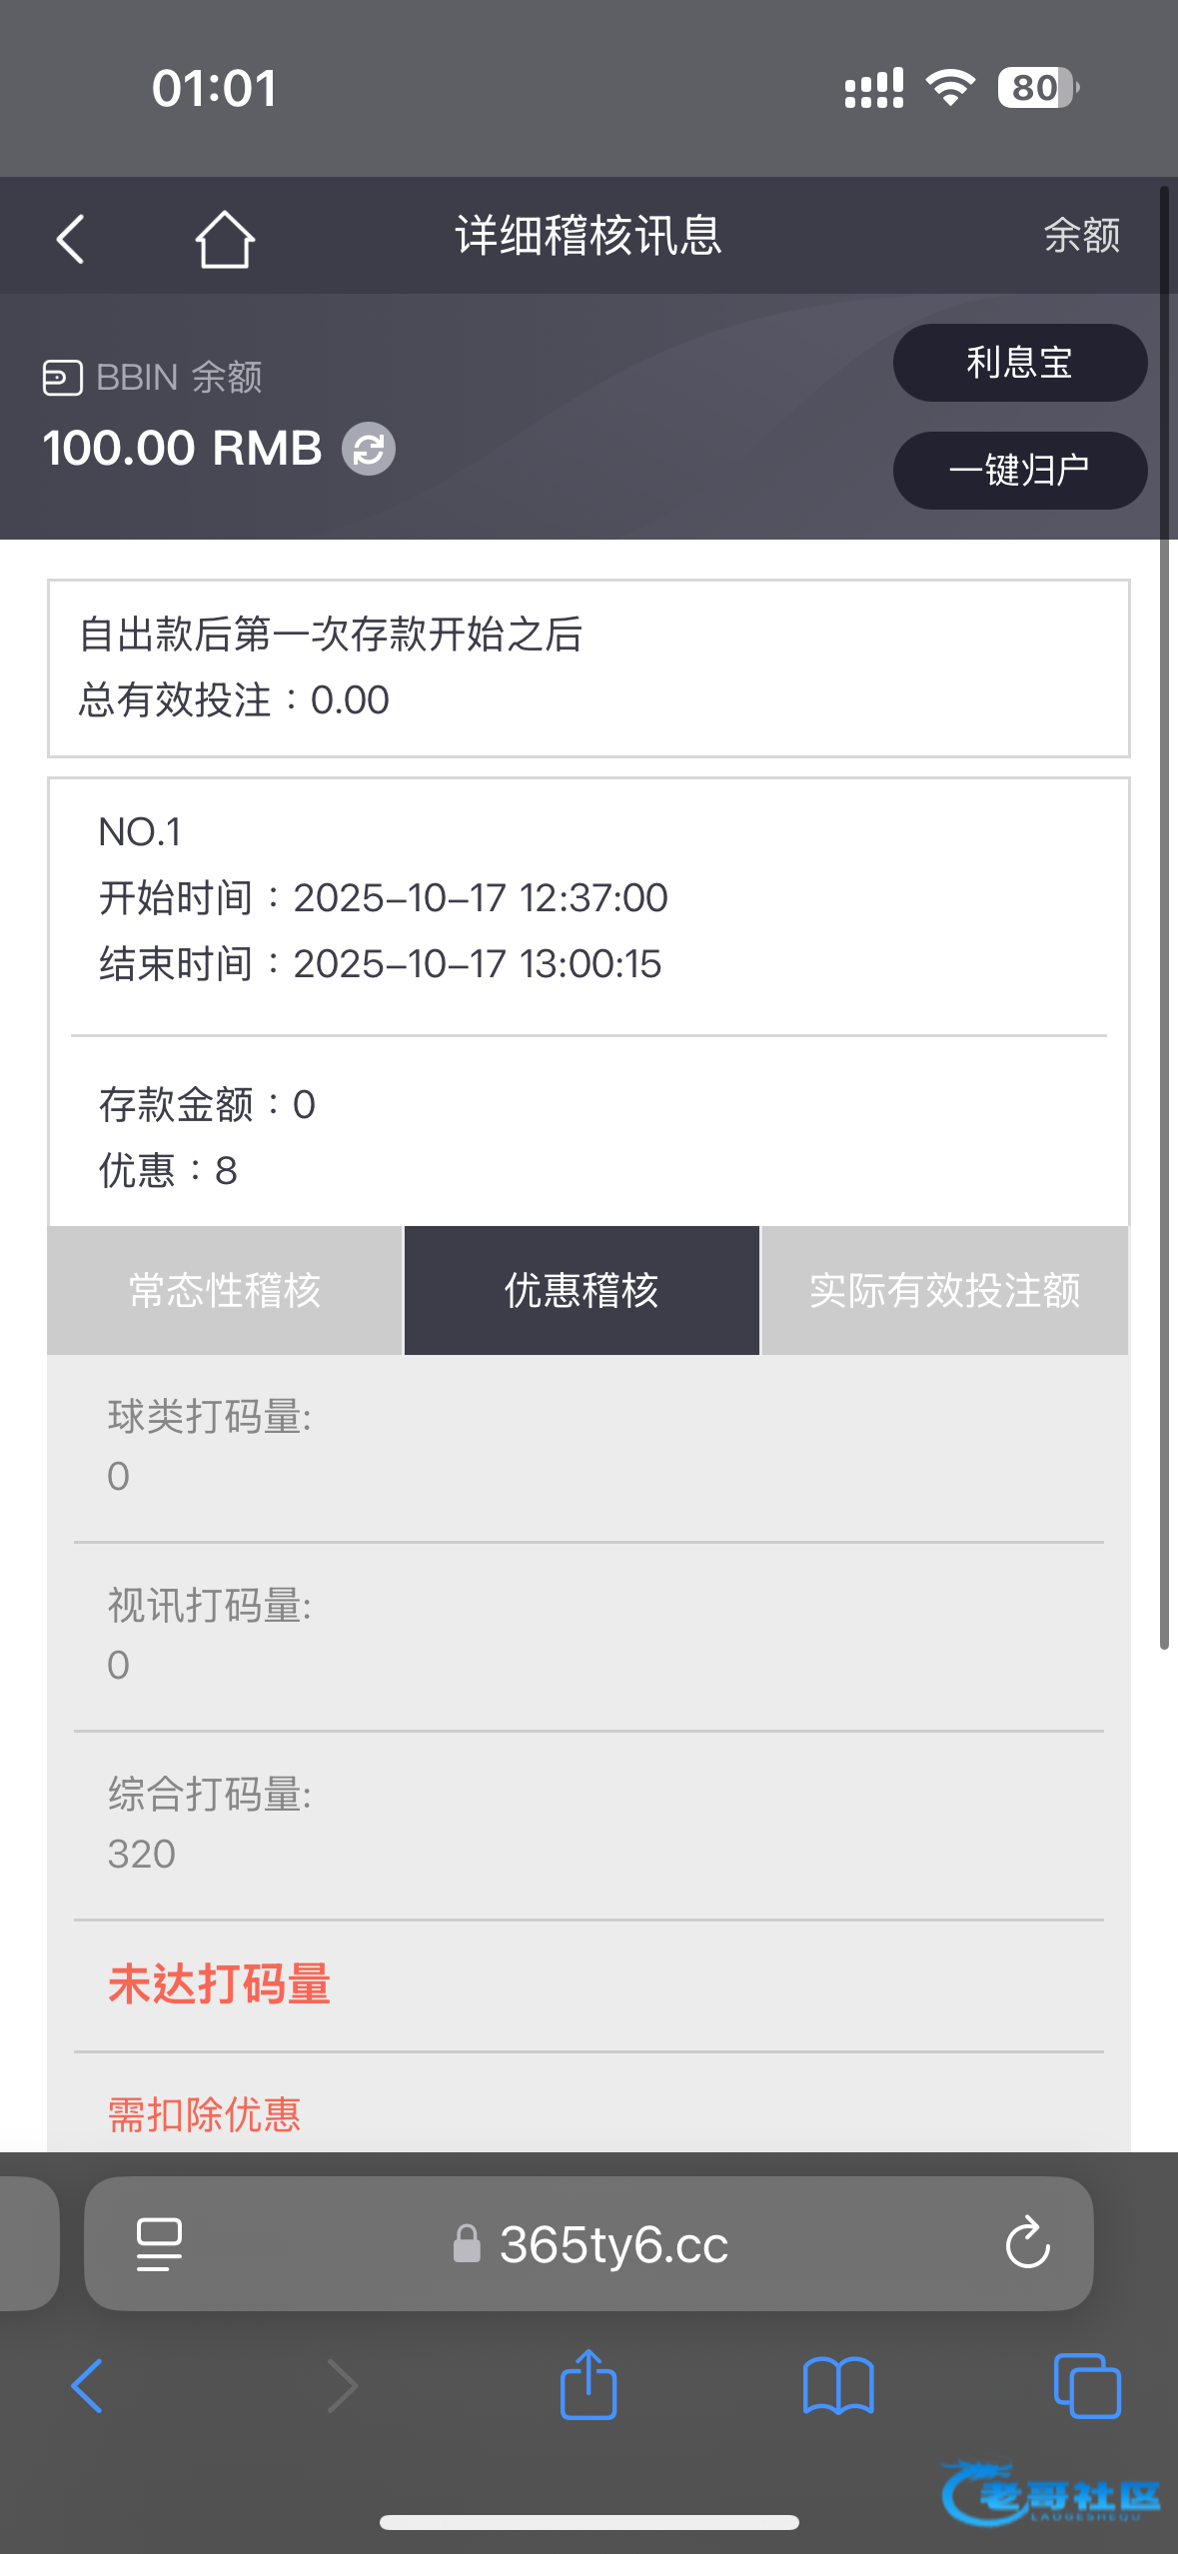This screenshot has height=2554, width=1178.
Task: Open the 利息宝 button
Action: 1019,363
